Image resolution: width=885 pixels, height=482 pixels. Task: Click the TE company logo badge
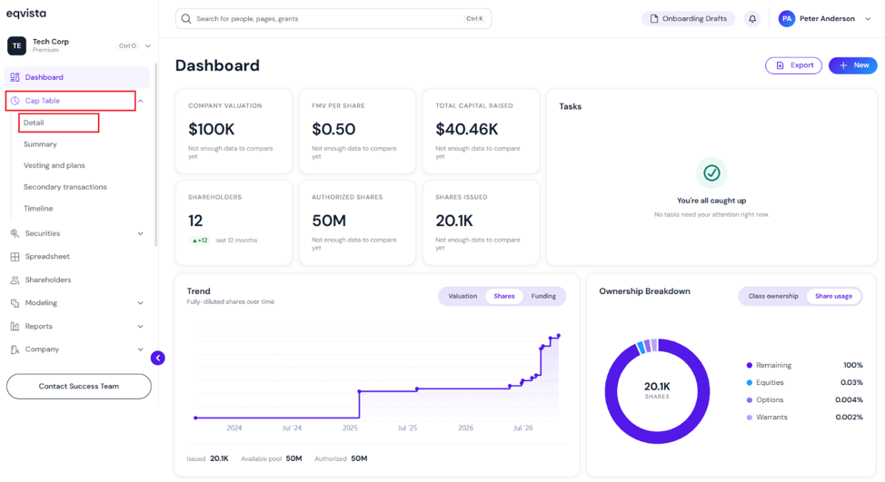[17, 45]
